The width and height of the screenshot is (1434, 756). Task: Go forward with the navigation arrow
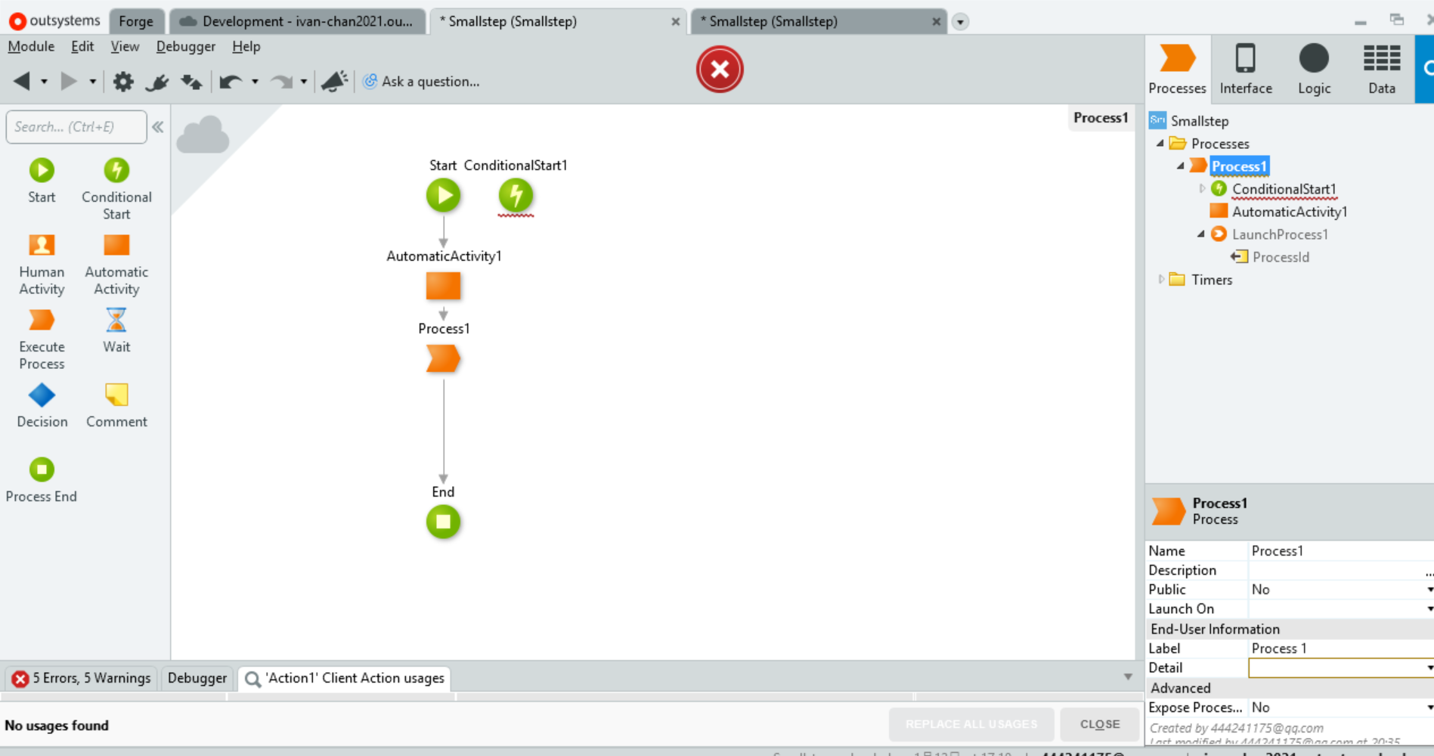click(x=69, y=81)
